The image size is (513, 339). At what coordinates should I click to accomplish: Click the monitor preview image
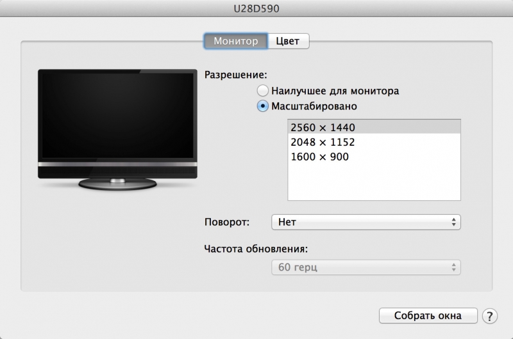117,130
